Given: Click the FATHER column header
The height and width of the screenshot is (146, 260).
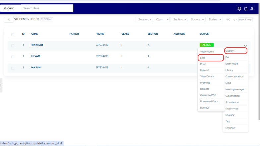Looking at the screenshot, I should tap(74, 34).
